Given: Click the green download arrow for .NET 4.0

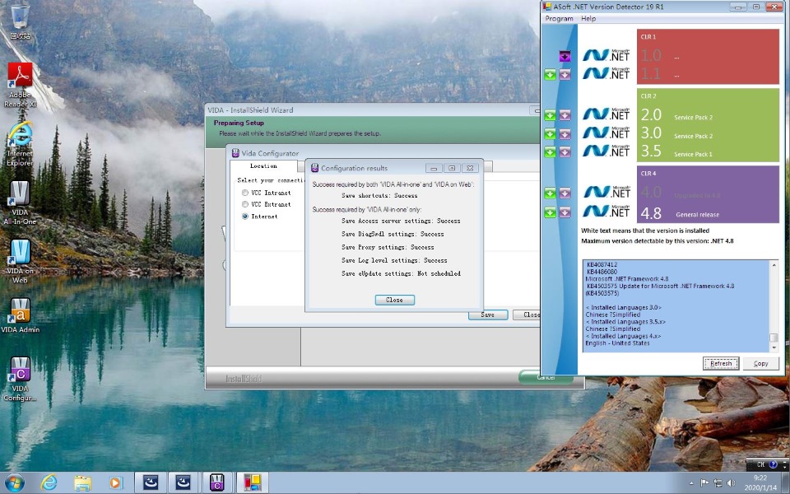Looking at the screenshot, I should (551, 193).
